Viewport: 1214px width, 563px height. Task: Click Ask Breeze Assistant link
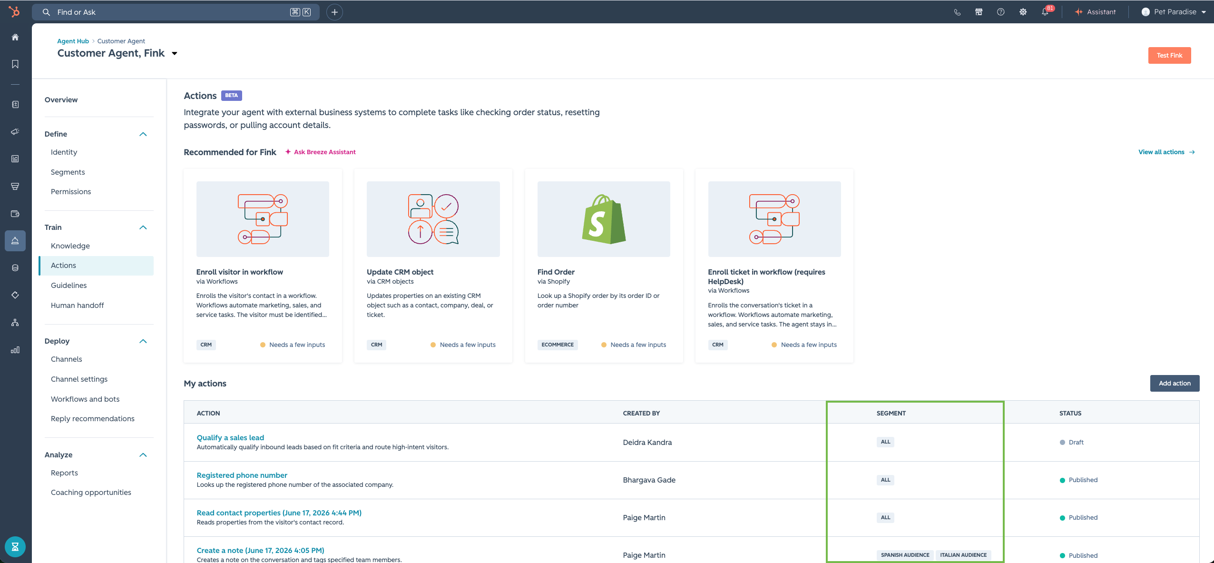click(320, 152)
